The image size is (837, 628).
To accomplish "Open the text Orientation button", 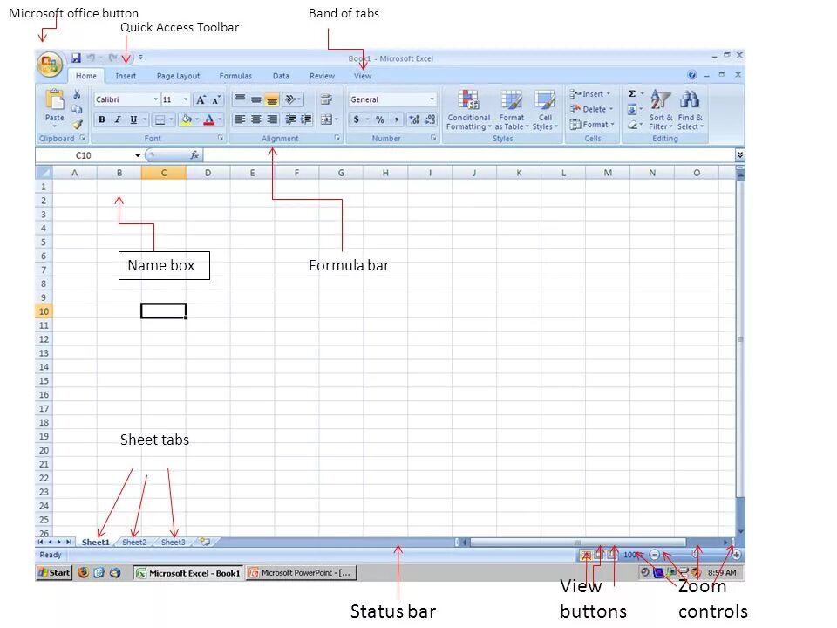I will [291, 99].
